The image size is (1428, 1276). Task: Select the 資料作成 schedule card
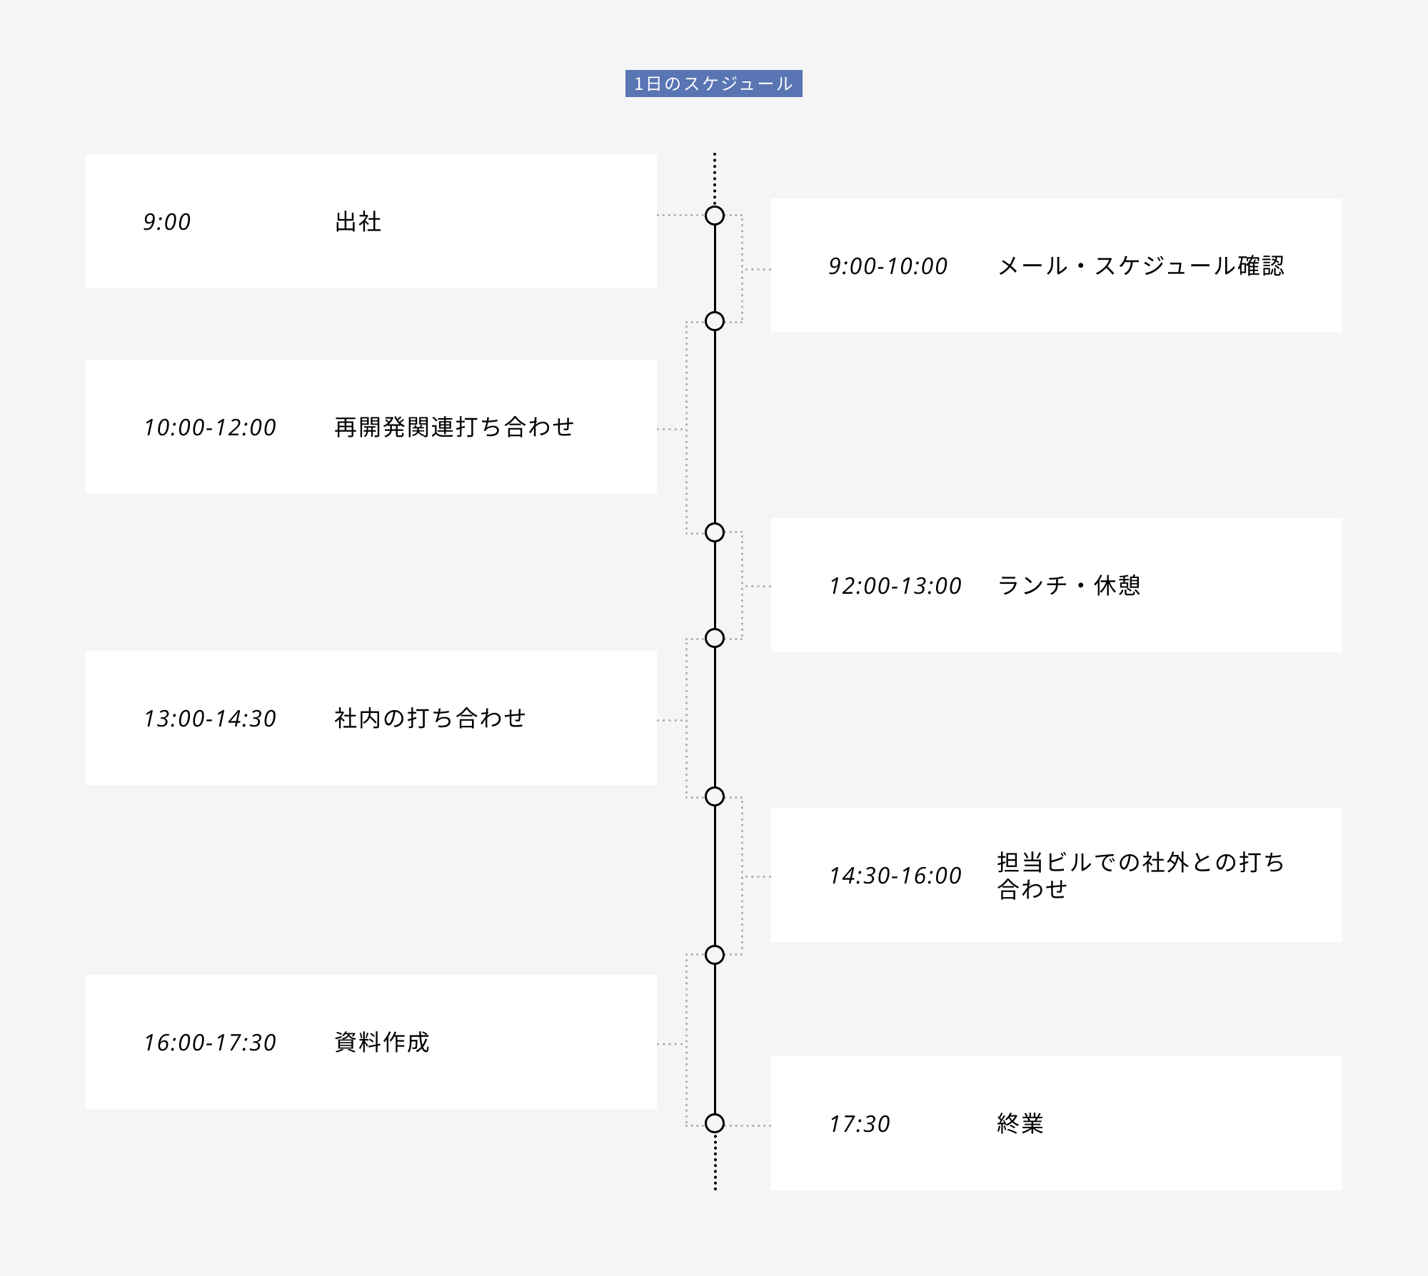371,1042
